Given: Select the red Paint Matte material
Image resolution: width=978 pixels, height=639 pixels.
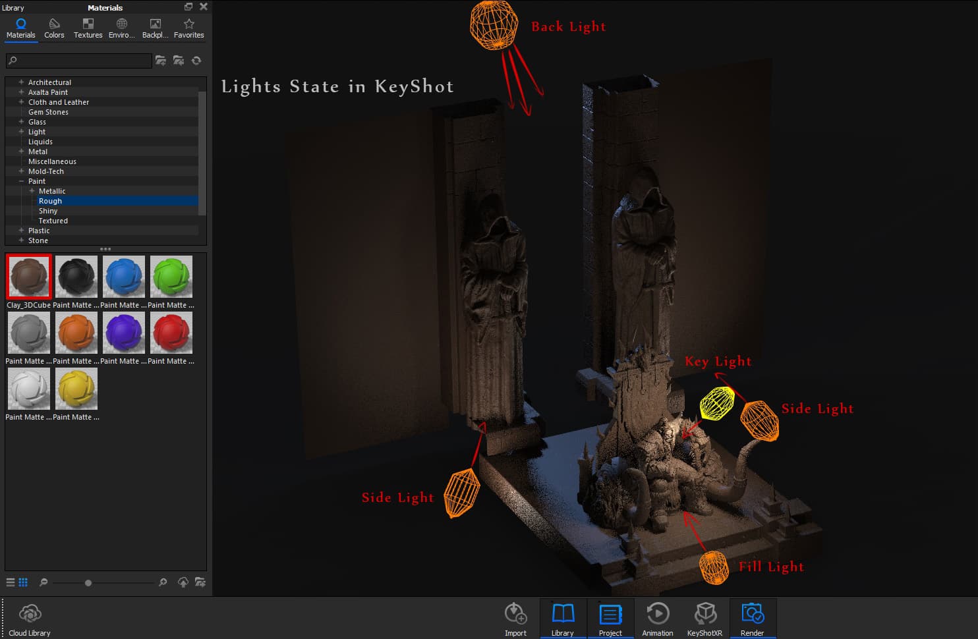Looking at the screenshot, I should click(x=171, y=333).
